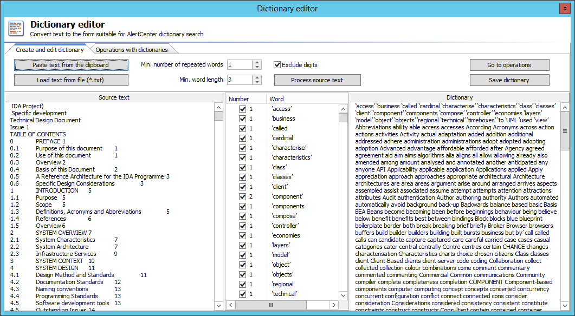This screenshot has height=316, width=575.
Task: Click the Source text vertical scrollbar thumb
Action: 218,116
